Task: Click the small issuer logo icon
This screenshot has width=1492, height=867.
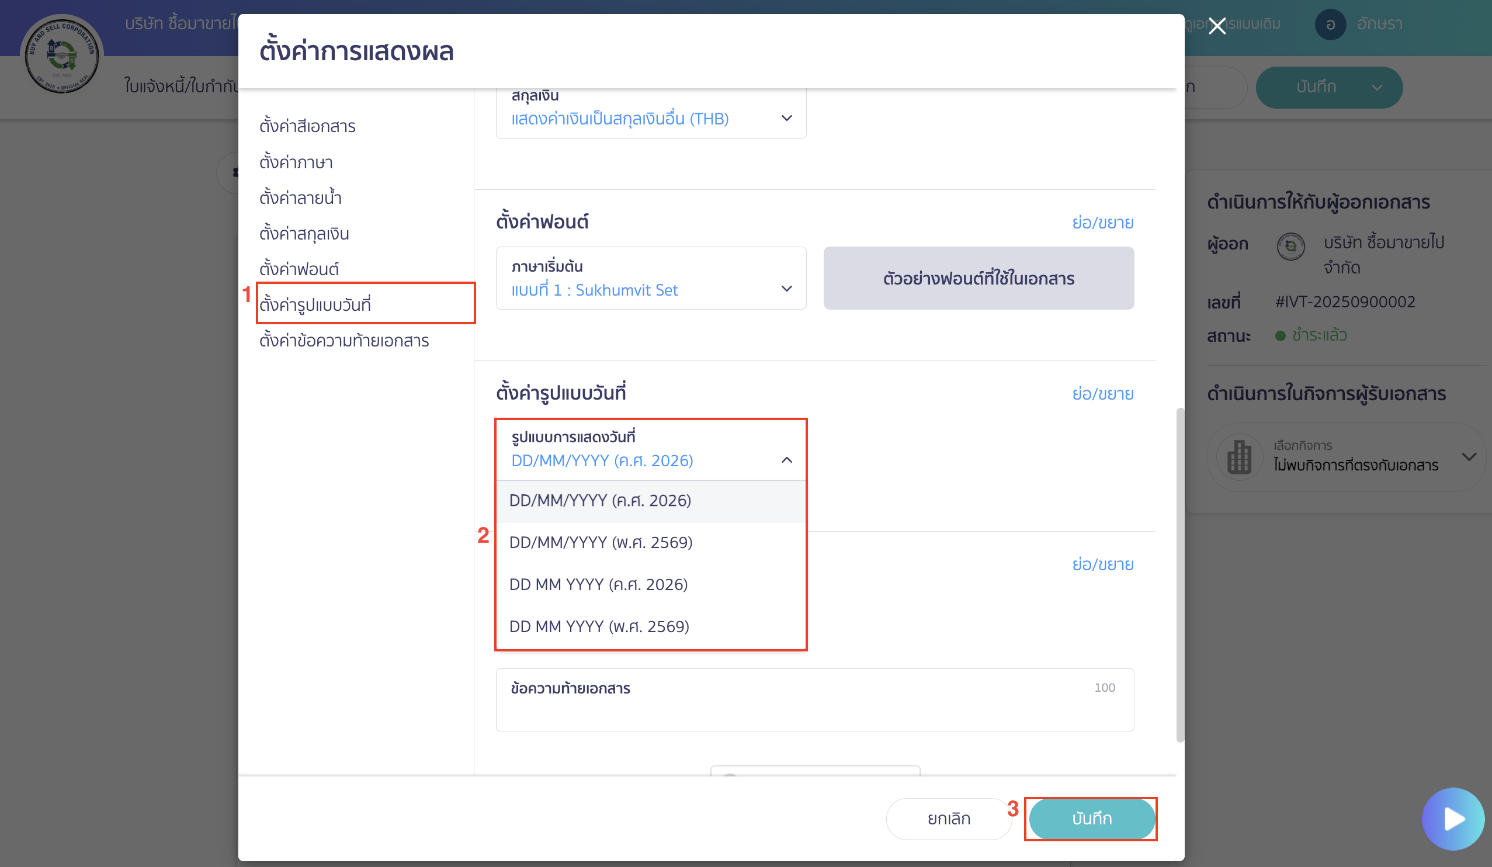Action: pos(1290,246)
